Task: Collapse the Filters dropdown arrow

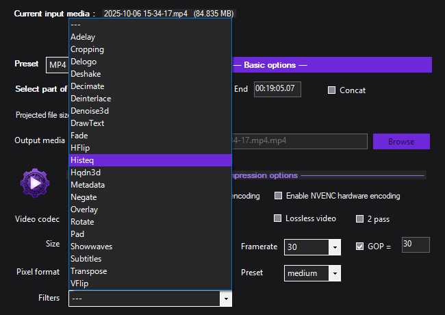Action: point(225,299)
